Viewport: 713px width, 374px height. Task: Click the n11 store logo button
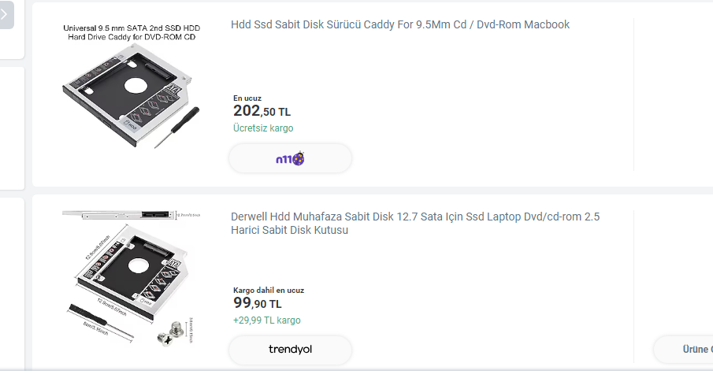pos(290,159)
